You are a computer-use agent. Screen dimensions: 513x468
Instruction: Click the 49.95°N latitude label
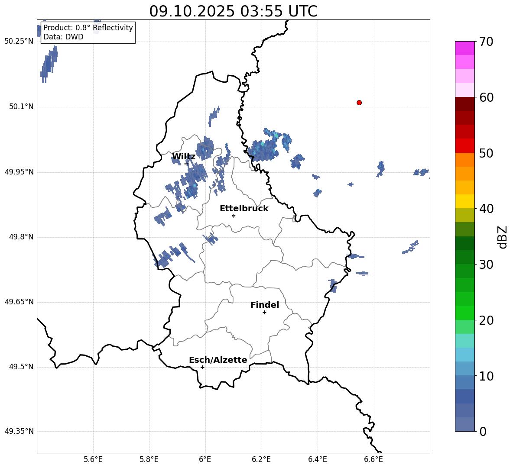coord(19,171)
